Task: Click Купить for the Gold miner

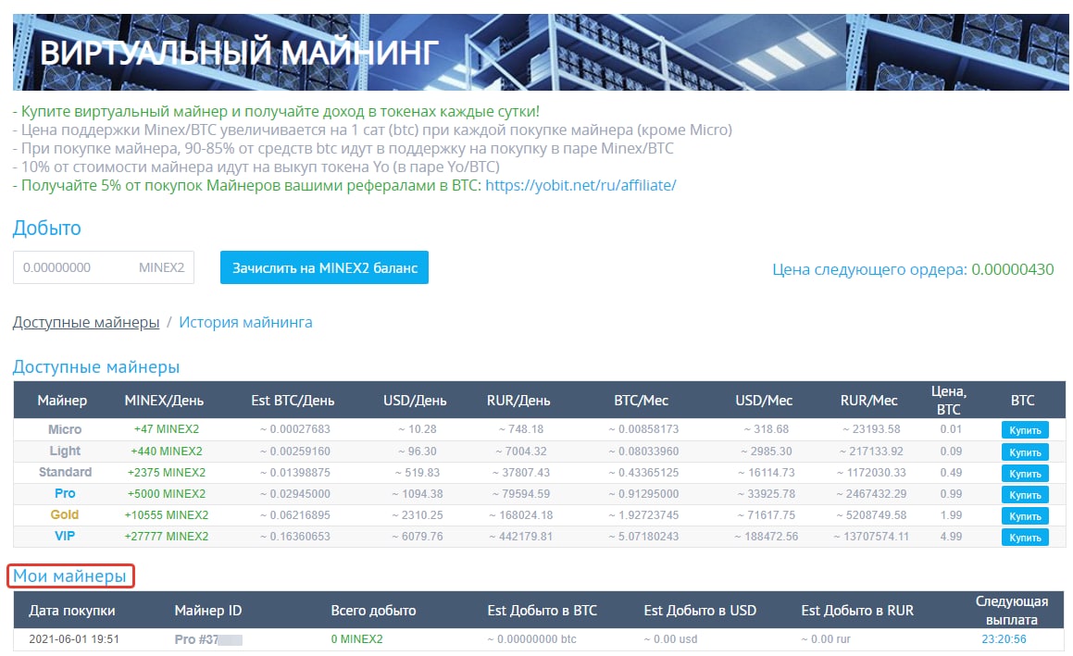Action: (x=1025, y=515)
